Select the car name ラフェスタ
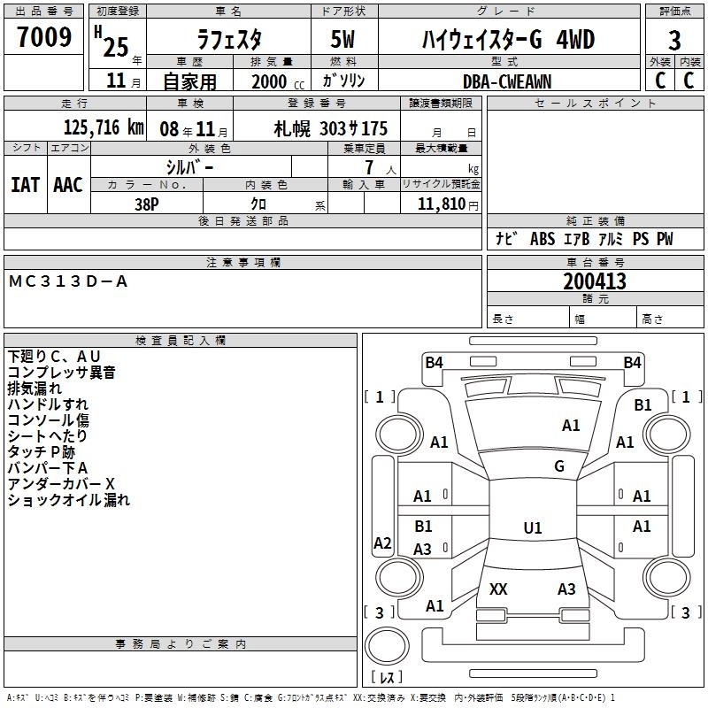Screen dimensions: 708x708 [229, 40]
